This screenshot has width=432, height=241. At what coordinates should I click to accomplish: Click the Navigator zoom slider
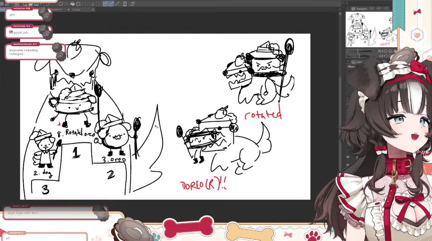(x=359, y=51)
